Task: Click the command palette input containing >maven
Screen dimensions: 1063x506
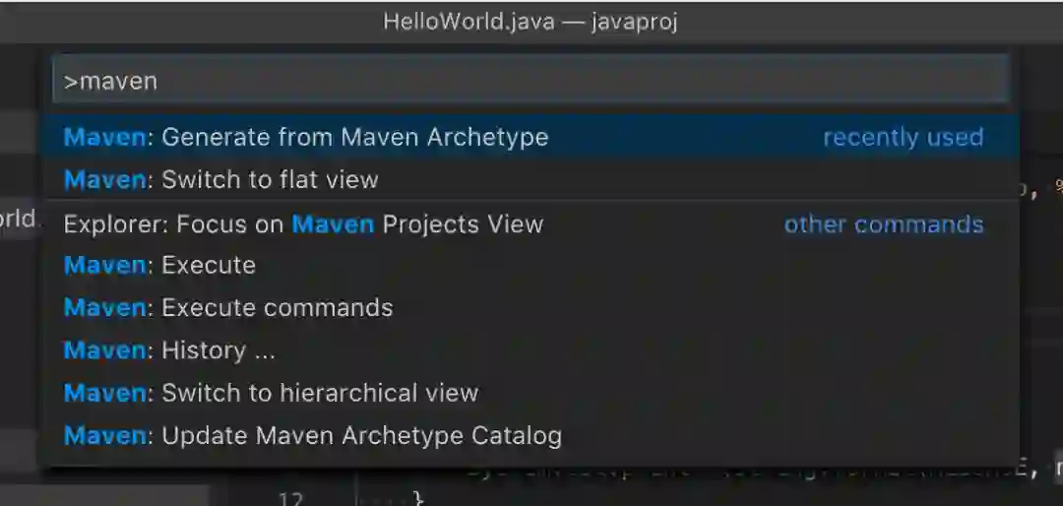Action: [531, 81]
